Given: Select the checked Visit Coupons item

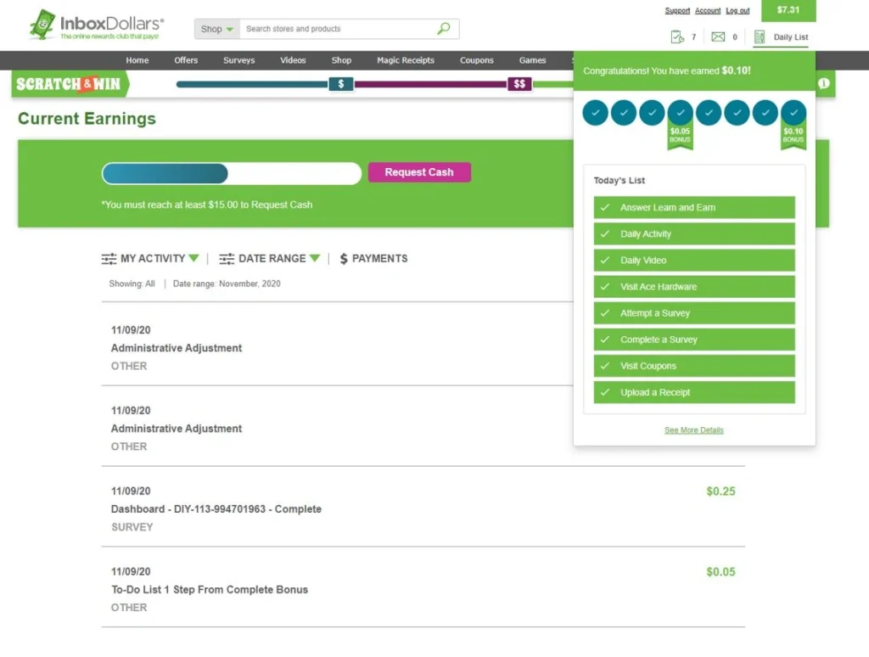Looking at the screenshot, I should pos(694,366).
